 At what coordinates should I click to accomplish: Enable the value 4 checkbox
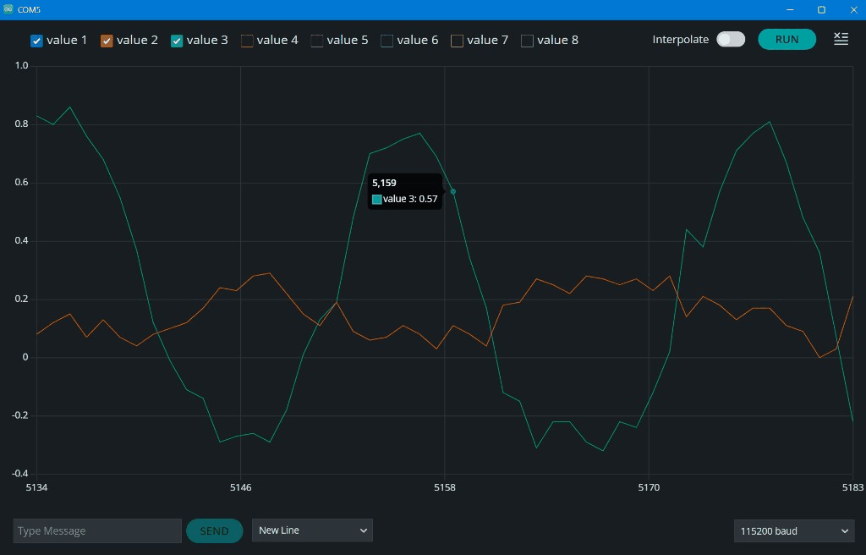point(247,41)
